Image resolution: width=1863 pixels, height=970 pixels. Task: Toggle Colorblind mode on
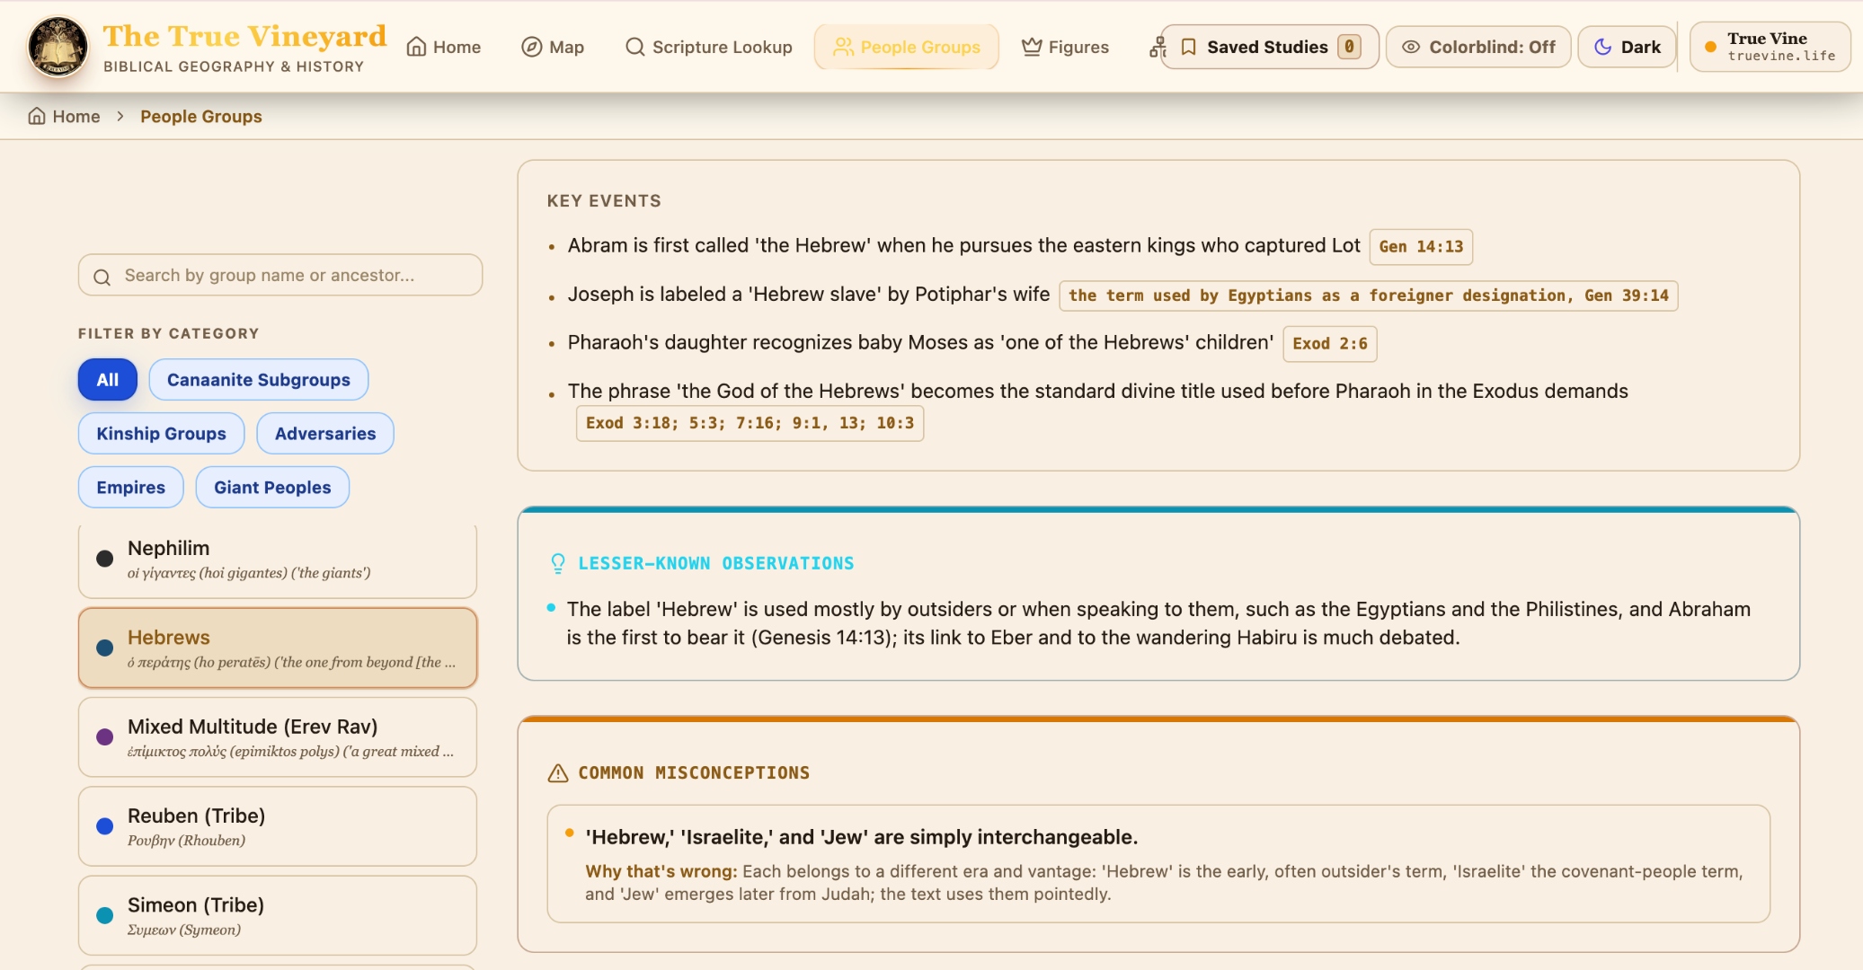tap(1478, 47)
